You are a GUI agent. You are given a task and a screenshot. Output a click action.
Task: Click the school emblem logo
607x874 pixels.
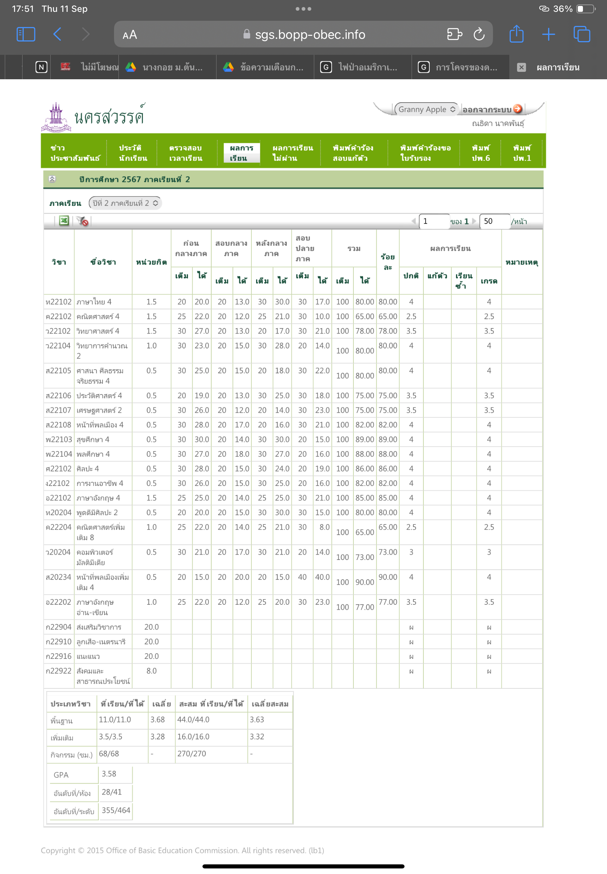click(56, 117)
